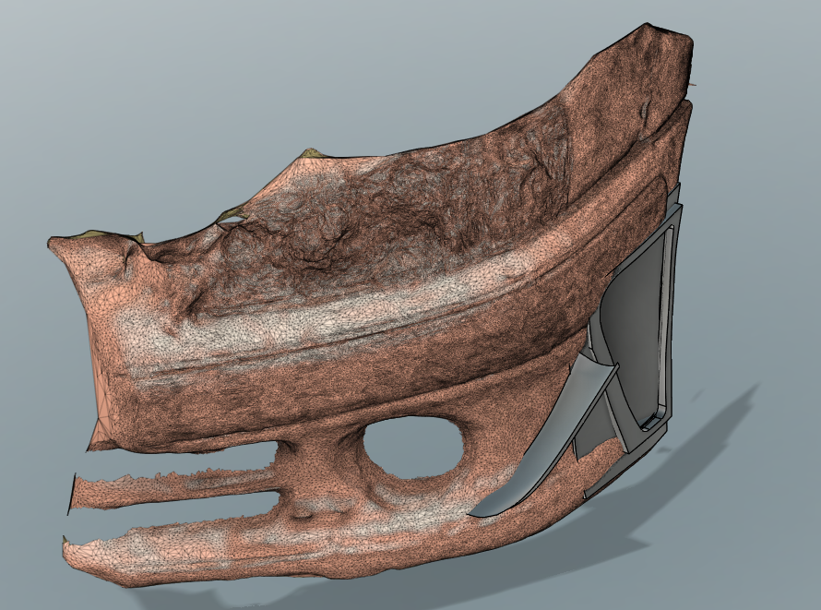821x610 pixels.
Task: Click inside the round fog light hole
Action: coord(413,448)
